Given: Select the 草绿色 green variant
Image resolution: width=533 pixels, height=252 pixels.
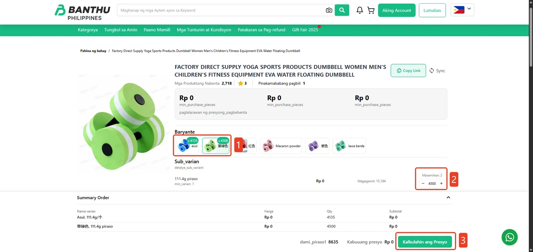Looking at the screenshot, I should click(x=216, y=146).
